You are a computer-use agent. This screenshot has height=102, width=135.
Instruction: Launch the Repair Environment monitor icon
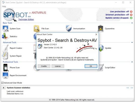pos(5,75)
